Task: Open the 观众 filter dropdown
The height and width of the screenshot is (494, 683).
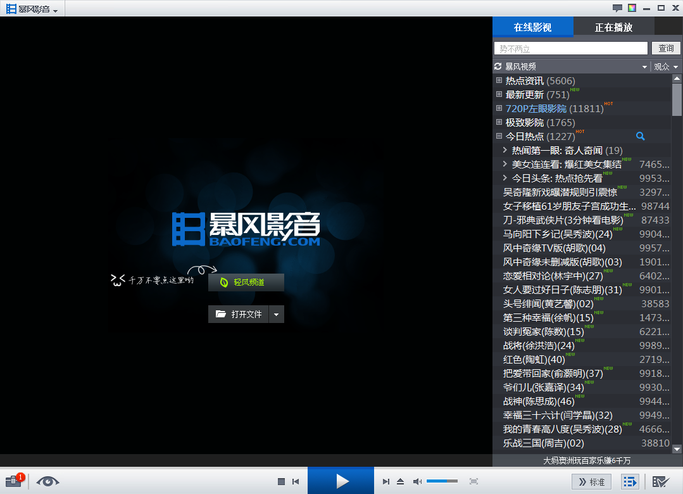Action: tap(666, 66)
